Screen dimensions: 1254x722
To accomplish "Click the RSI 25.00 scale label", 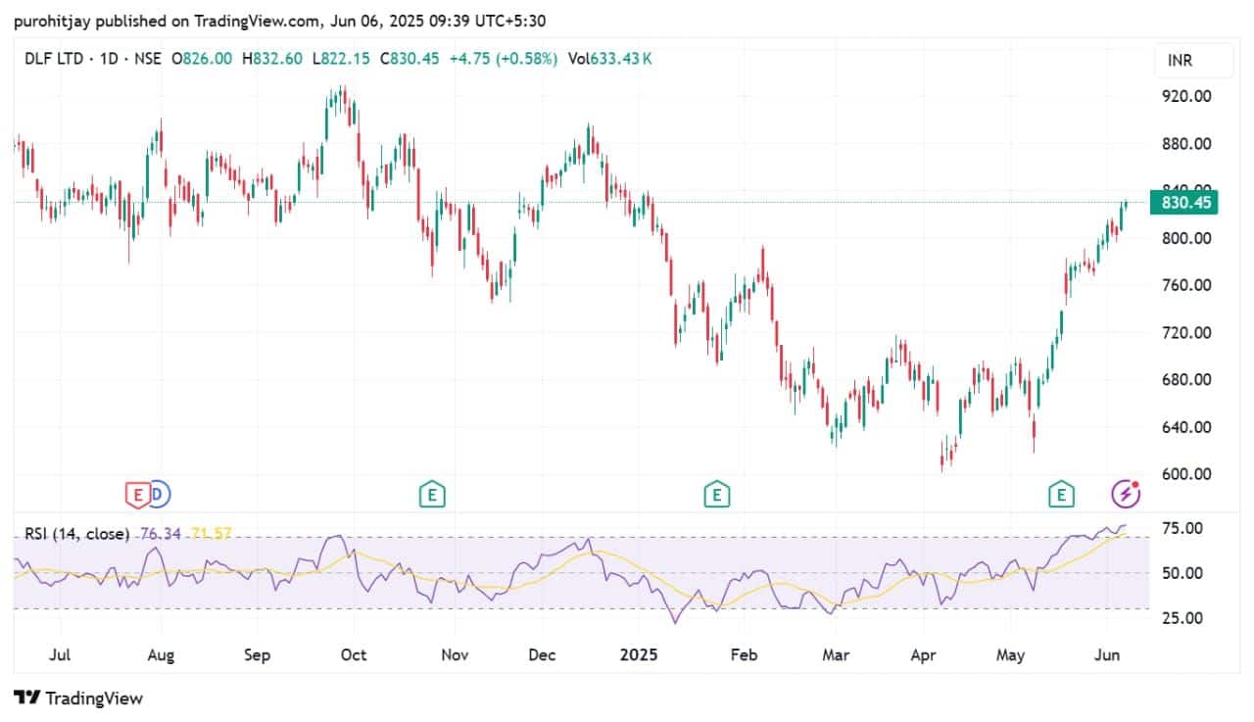I will pos(1182,618).
